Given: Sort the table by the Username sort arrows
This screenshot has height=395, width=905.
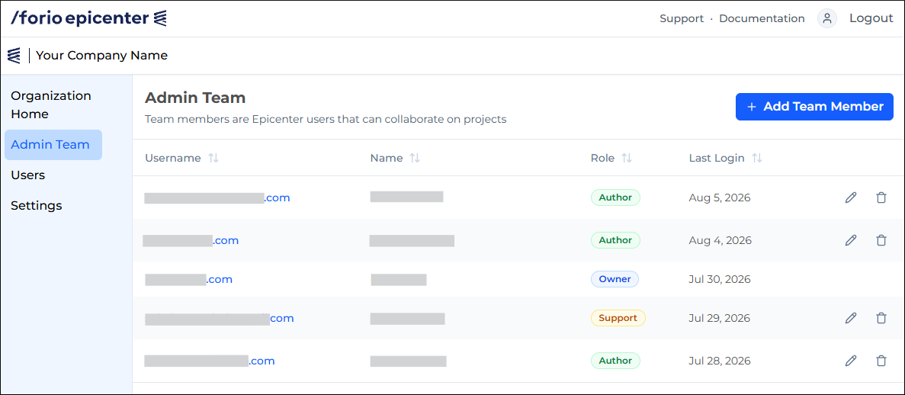Looking at the screenshot, I should point(213,159).
